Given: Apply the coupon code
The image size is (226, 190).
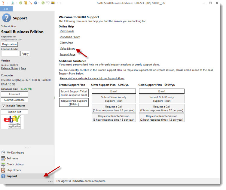Looking at the screenshot, I should coord(25,54).
